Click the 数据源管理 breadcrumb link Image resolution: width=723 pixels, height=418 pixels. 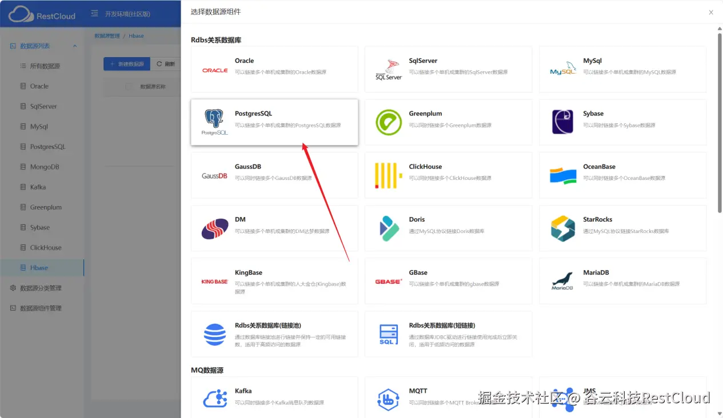tap(107, 36)
